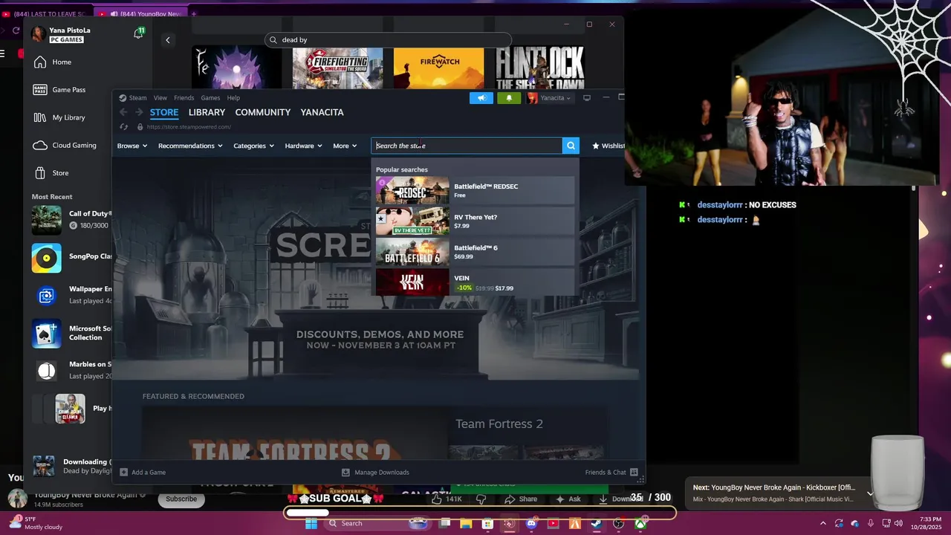Click the Add a Game plus icon
This screenshot has width=951, height=535.
point(124,472)
